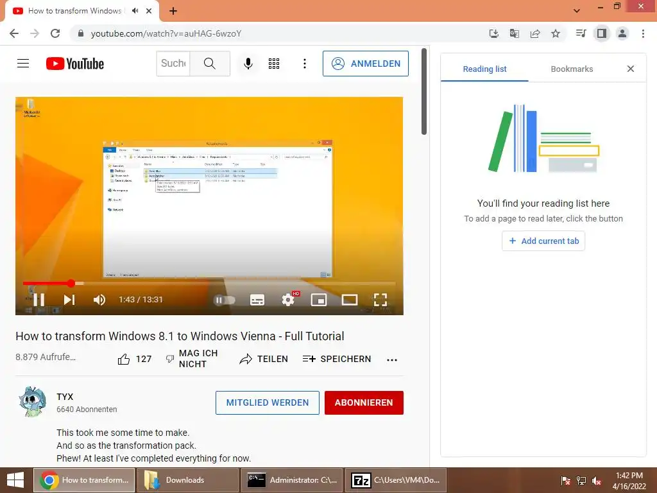Open the YouTube apps grid icon
This screenshot has height=493, width=657.
pyautogui.click(x=274, y=64)
